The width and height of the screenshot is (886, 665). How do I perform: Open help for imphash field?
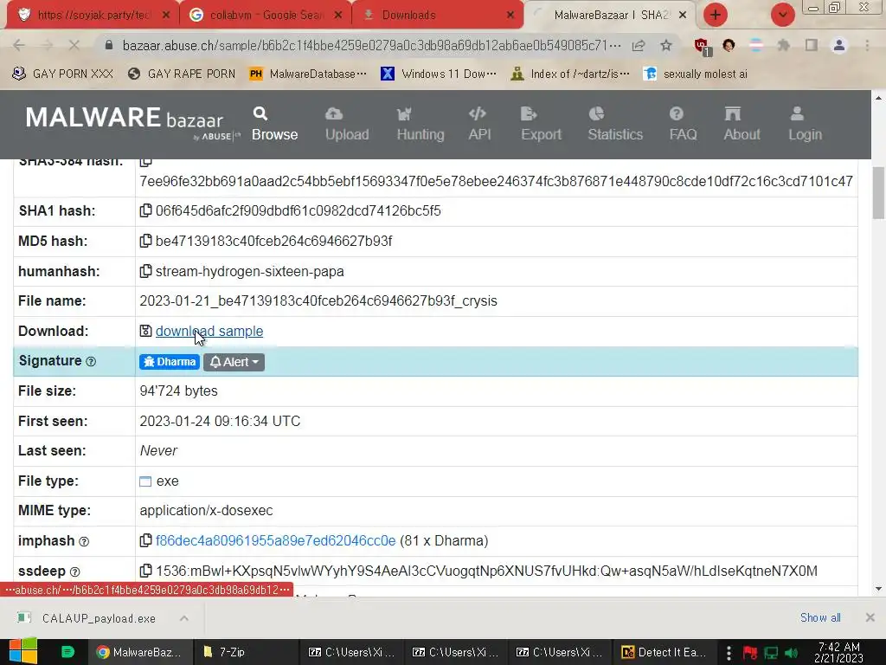tap(84, 541)
